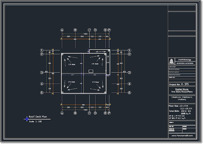Click the "Electrical engineer:" field
Image resolution: width=203 pixels, height=144 pixels.
pyautogui.click(x=182, y=72)
